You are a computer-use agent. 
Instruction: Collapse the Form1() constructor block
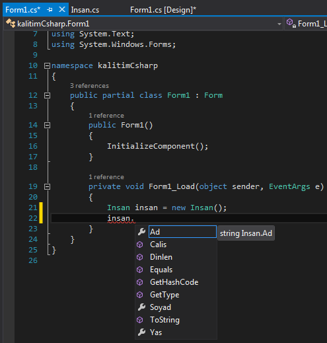47,125
